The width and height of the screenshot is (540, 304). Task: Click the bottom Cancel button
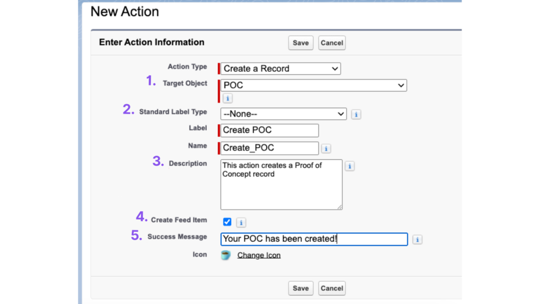pos(332,288)
